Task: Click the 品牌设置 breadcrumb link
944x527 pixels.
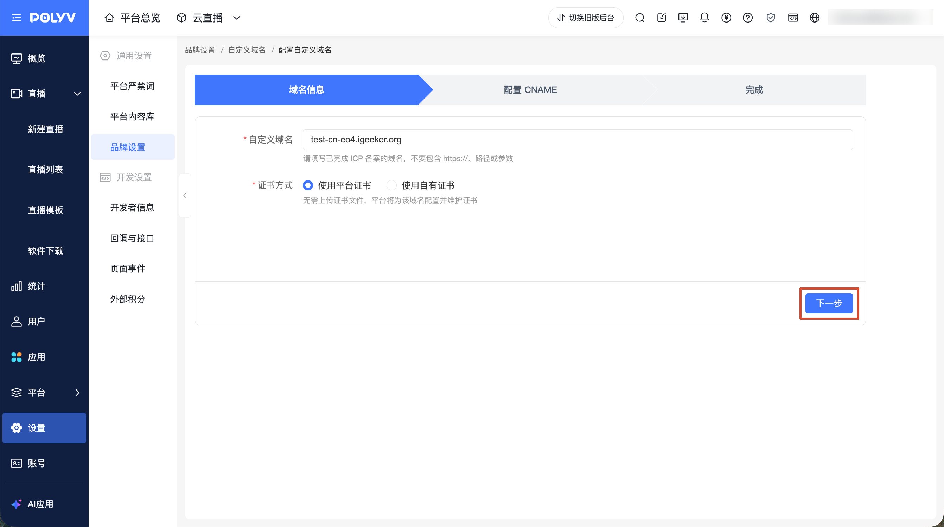Action: pos(200,50)
